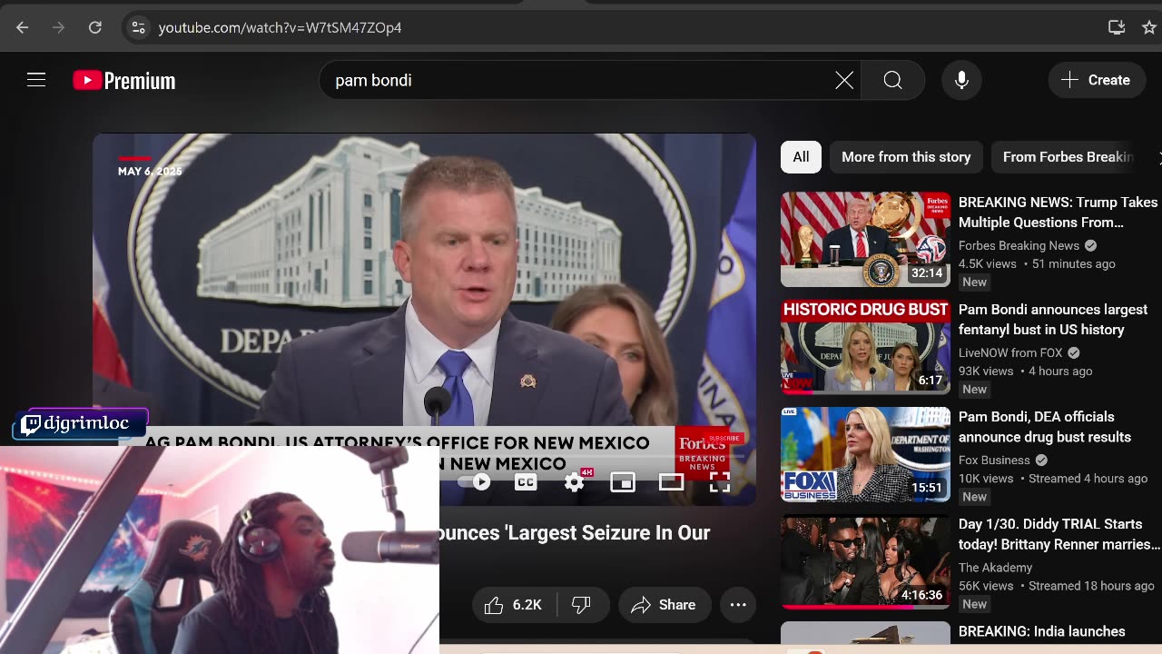This screenshot has height=654, width=1162.
Task: Open the site information icon beside the URL
Action: pos(138,27)
